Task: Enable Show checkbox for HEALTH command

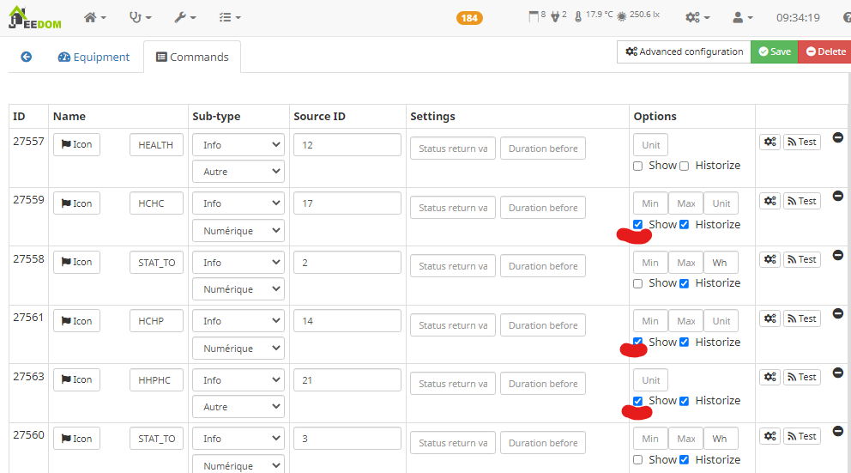Action: [637, 166]
